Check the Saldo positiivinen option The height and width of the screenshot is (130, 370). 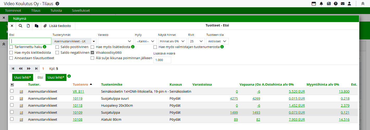coord(57,47)
